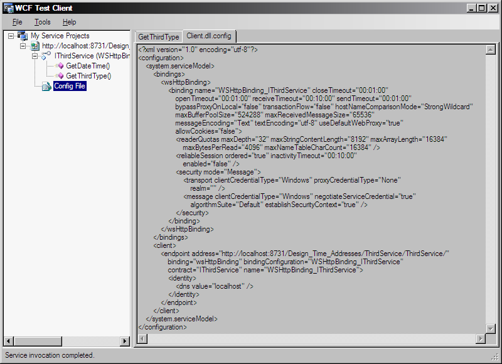
Task: Select the My Service Projects tree item
Action: pos(60,36)
